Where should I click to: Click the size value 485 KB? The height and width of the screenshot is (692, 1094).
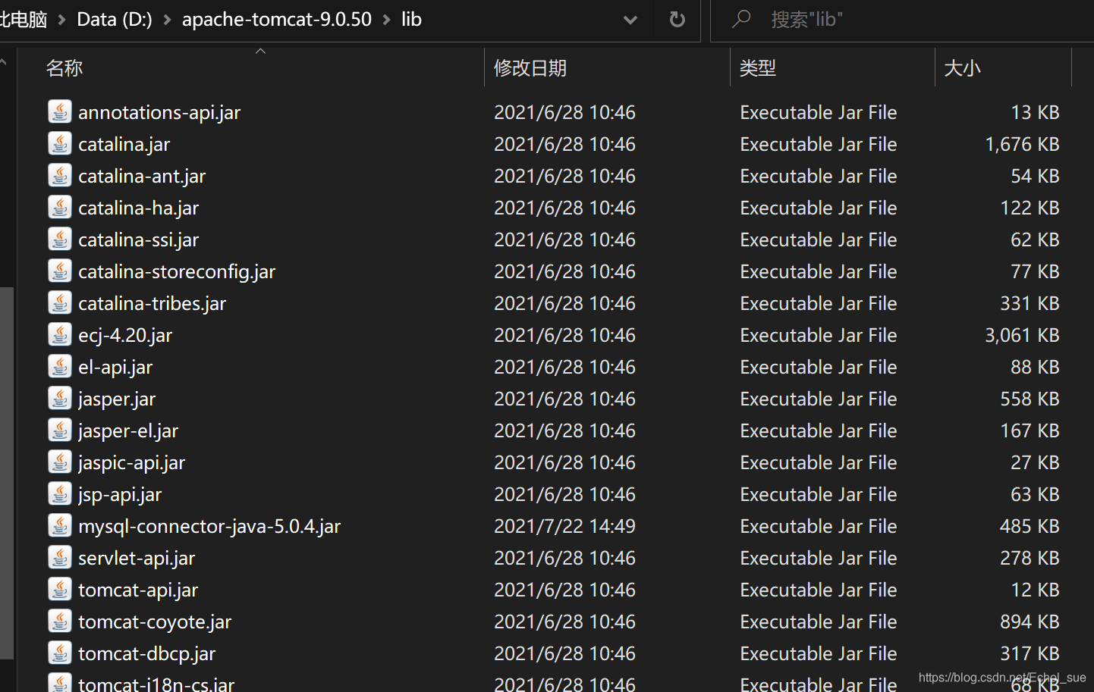coord(1030,526)
